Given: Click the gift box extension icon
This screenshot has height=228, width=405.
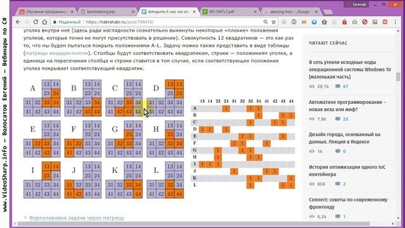Looking at the screenshot, I should 324,22.
